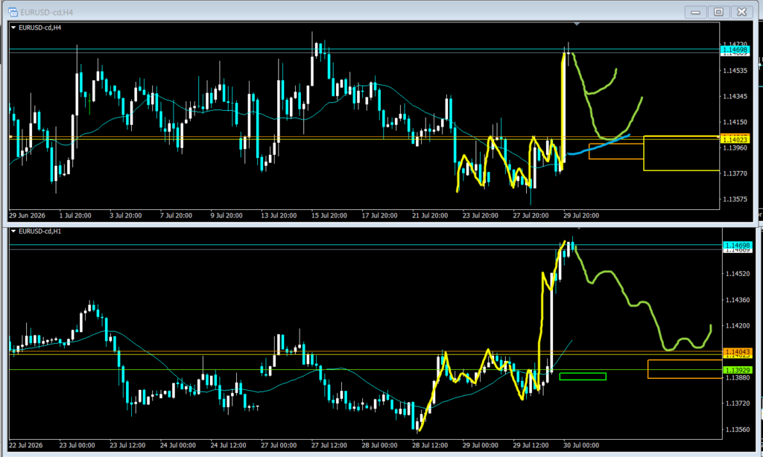Click the 30 Jul 00:00 time label
The image size is (763, 457).
coord(581,445)
